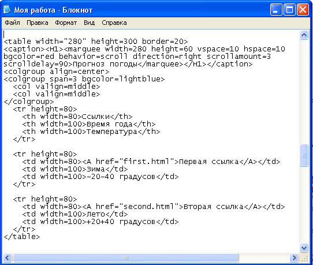
Task: Open the Файл menu
Action: click(x=12, y=23)
